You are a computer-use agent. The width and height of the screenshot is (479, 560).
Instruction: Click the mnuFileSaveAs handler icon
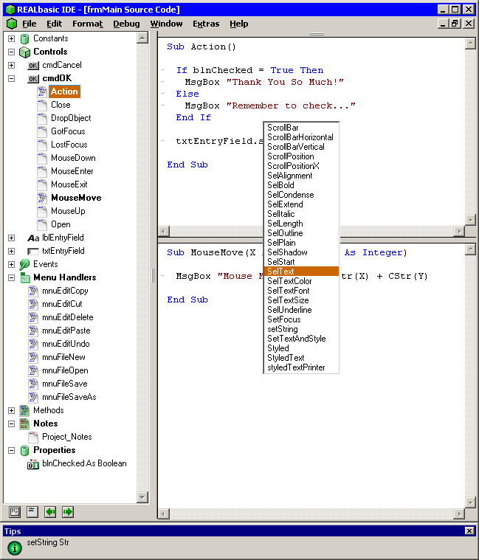point(33,397)
